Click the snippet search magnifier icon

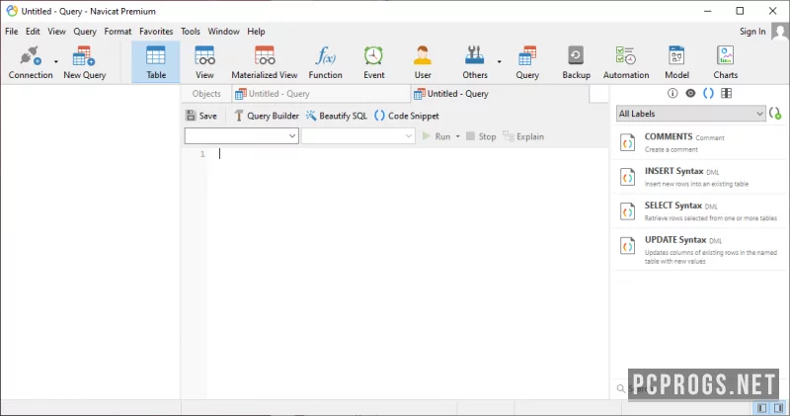pyautogui.click(x=621, y=388)
